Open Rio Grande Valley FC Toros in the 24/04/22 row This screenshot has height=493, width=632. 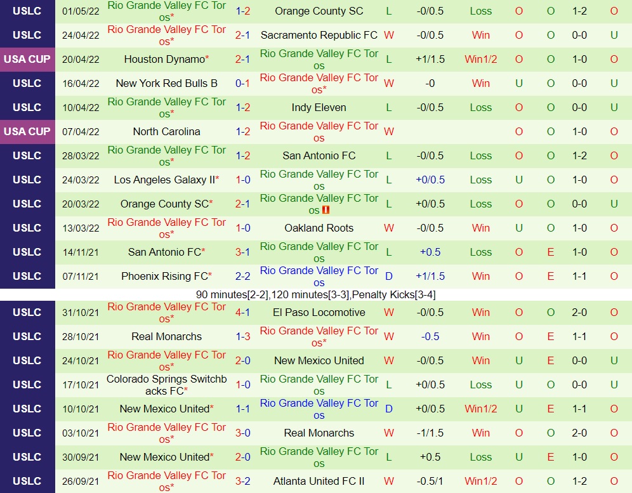click(x=166, y=36)
